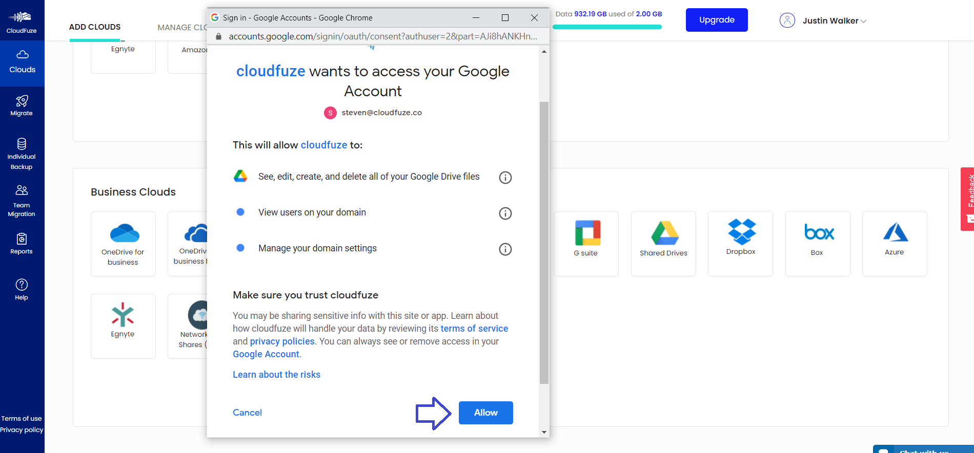Select the OneDrive for business cloud
The image size is (974, 453).
123,244
